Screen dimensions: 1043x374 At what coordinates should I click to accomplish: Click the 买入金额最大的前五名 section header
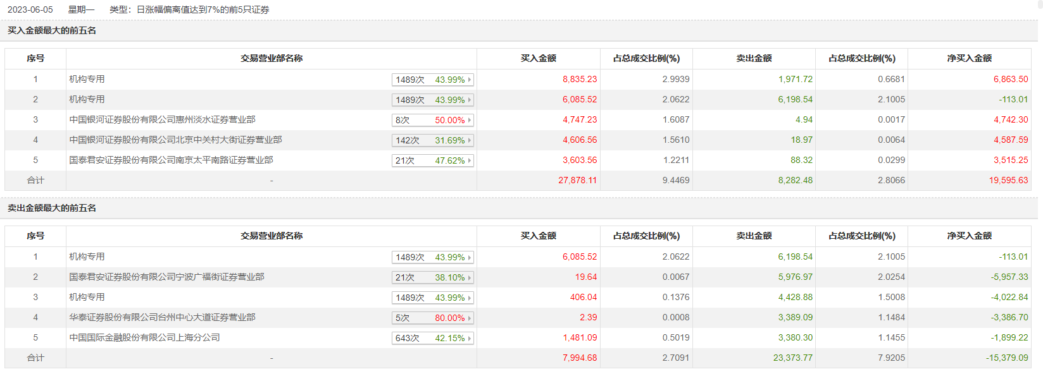pyautogui.click(x=52, y=30)
